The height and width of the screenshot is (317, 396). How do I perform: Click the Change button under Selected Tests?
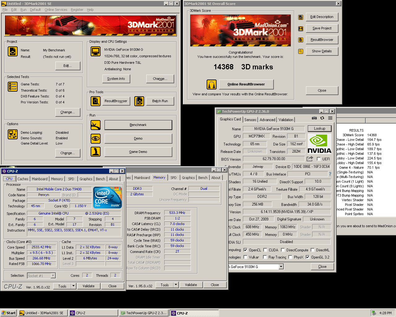click(x=68, y=112)
